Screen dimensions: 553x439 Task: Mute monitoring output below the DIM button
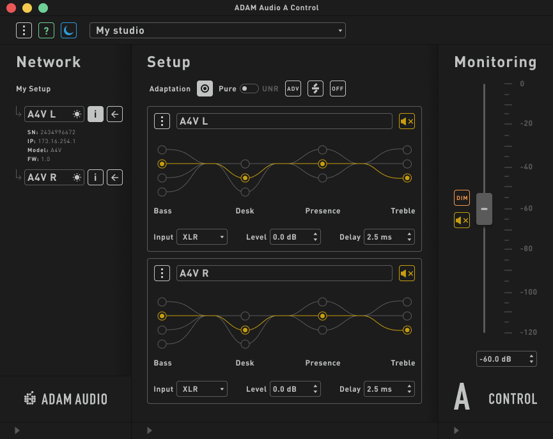pos(462,220)
